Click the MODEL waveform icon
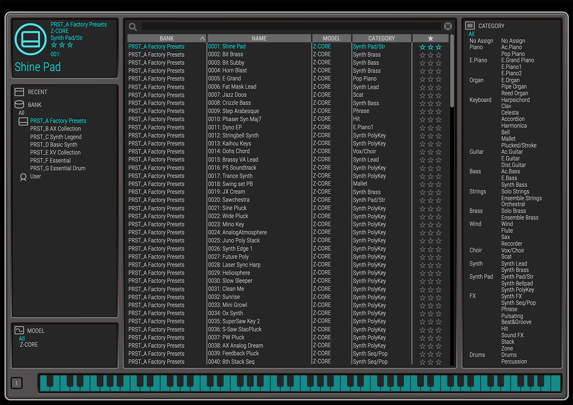This screenshot has height=405, width=573. pos(20,330)
